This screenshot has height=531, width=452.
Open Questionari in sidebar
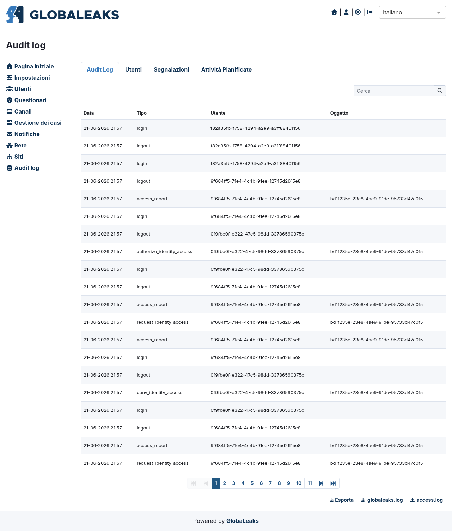click(26, 100)
